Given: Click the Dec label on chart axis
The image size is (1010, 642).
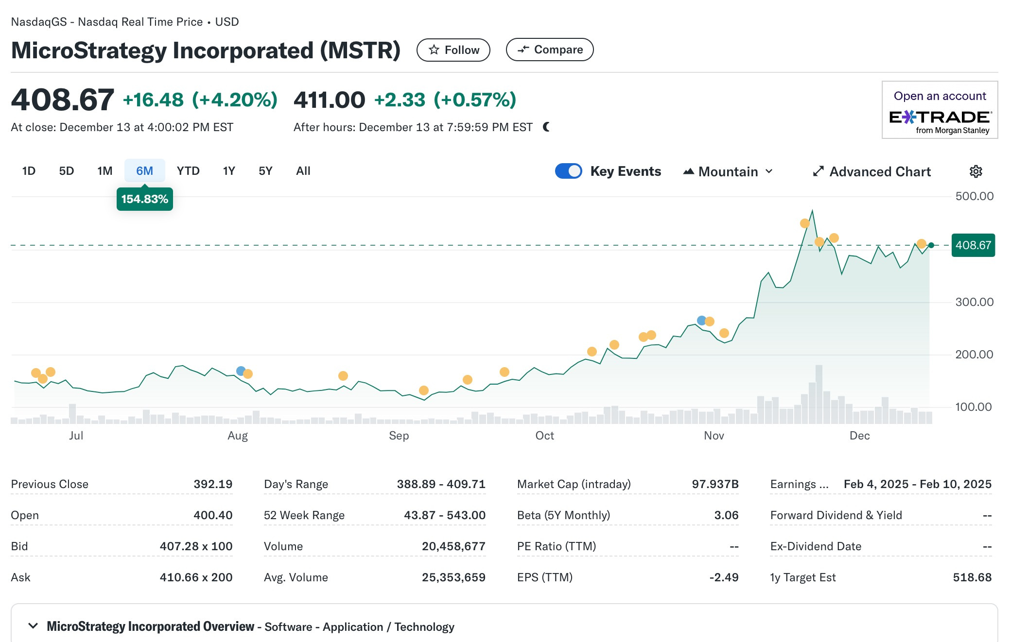Looking at the screenshot, I should (859, 436).
